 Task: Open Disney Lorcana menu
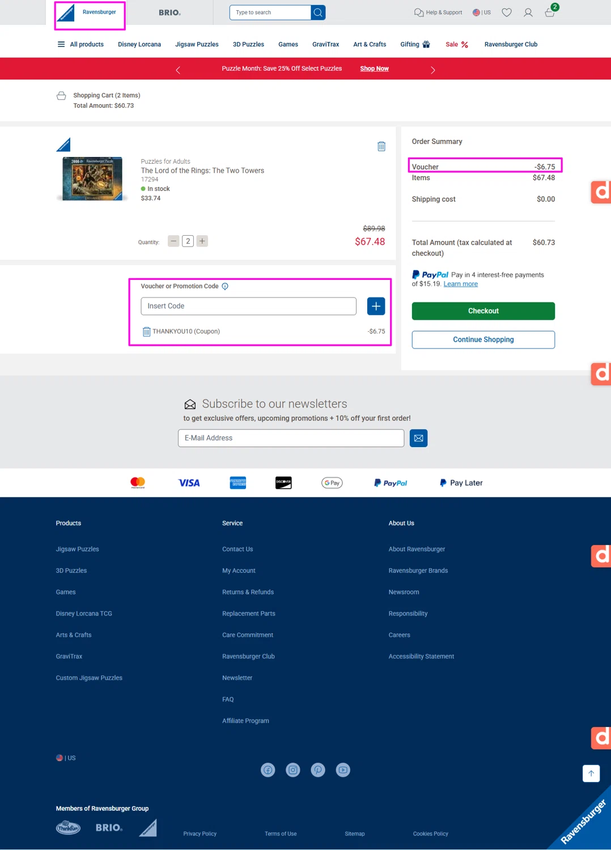click(139, 44)
